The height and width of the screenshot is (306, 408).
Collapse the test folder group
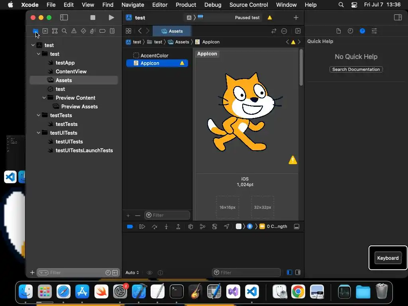[x=39, y=54]
